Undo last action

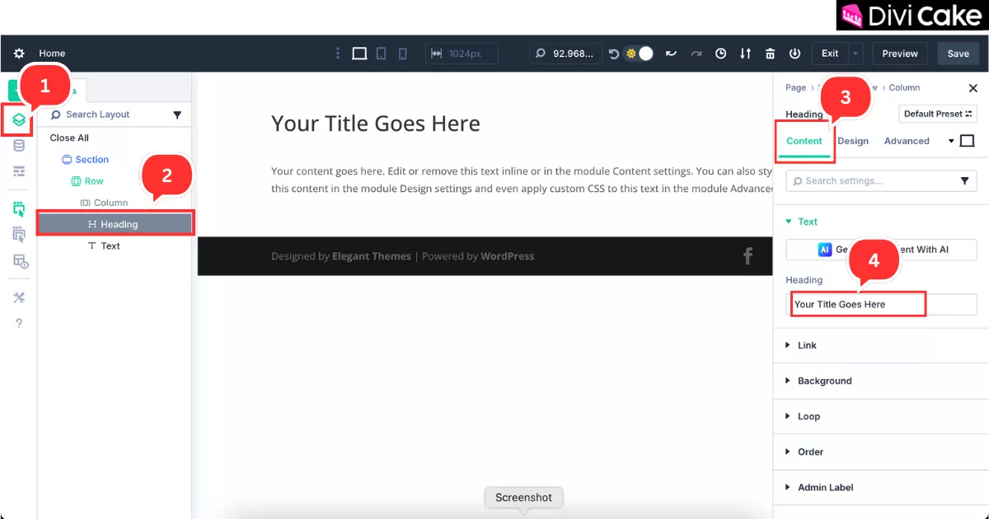671,54
